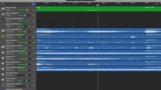The height and width of the screenshot is (90, 161).
Task: Click ruler position 25.2.2
Action: [104, 3]
